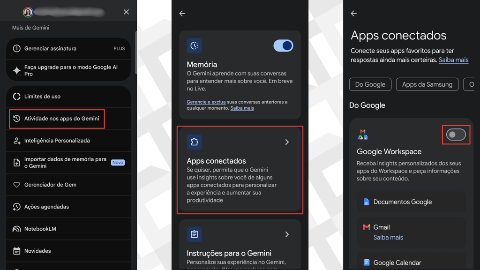Go back from the Apps conectados page
Viewport: 480px width, 270px height.
354,13
